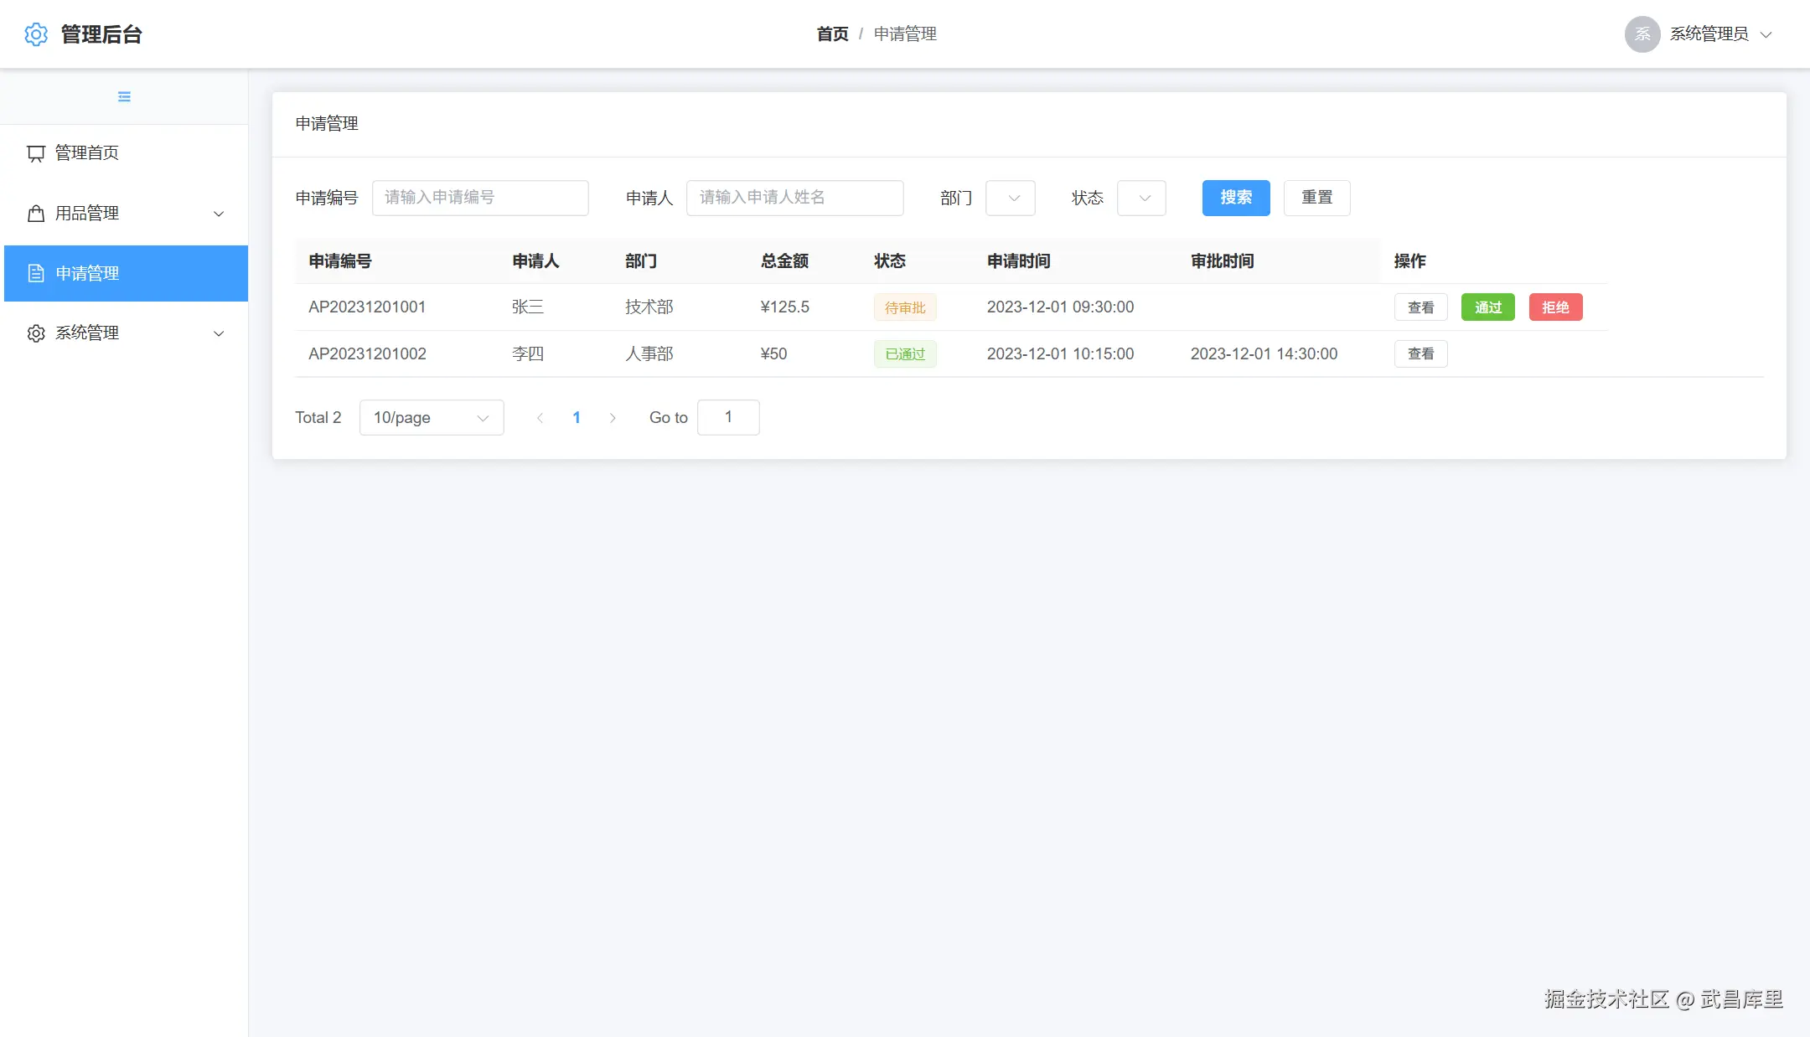Click the monitor icon for 管理首页
The image size is (1810, 1037).
click(x=36, y=153)
